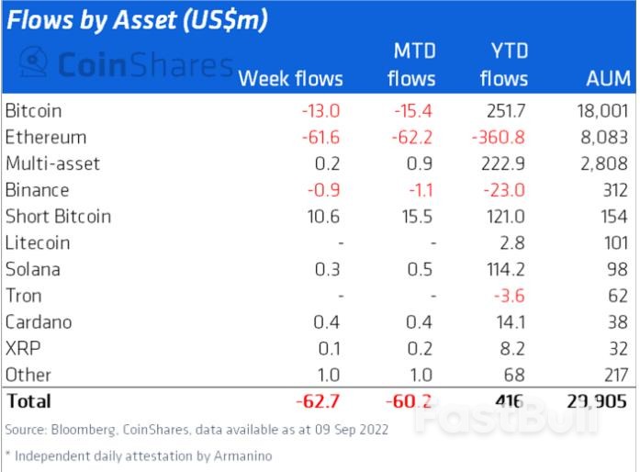Click the Multi-asset row label
Viewport: 640px width, 472px height.
point(52,163)
